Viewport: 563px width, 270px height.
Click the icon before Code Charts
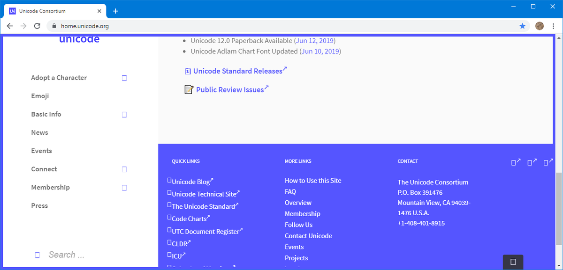tap(169, 218)
